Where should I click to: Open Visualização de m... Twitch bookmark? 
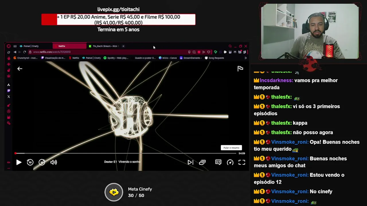(53, 58)
